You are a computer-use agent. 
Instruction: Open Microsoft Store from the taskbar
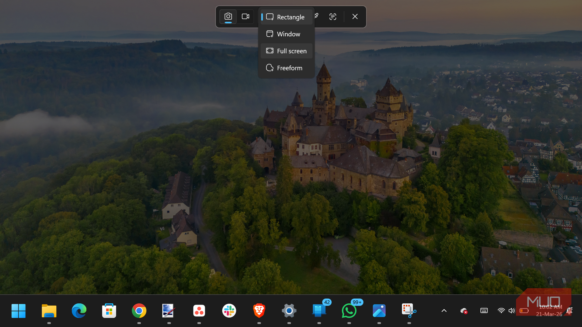tap(109, 311)
